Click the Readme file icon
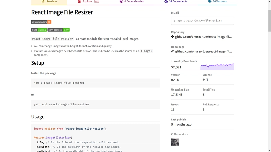This screenshot has width=271, height=152. pos(43,1)
